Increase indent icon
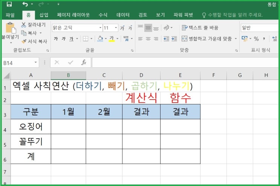280x186 pixels. [x=174, y=39]
